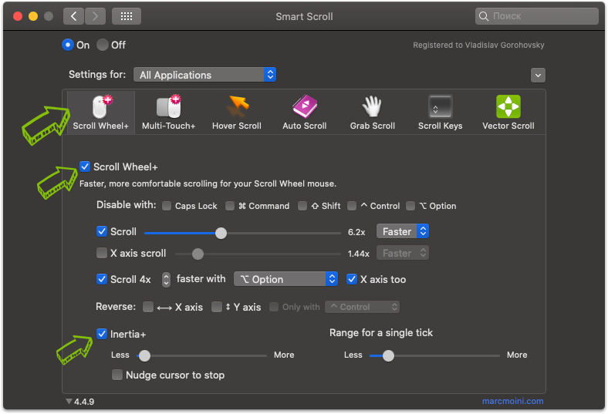Toggle the Scroll 4x checkbox
608x414 pixels.
[102, 279]
